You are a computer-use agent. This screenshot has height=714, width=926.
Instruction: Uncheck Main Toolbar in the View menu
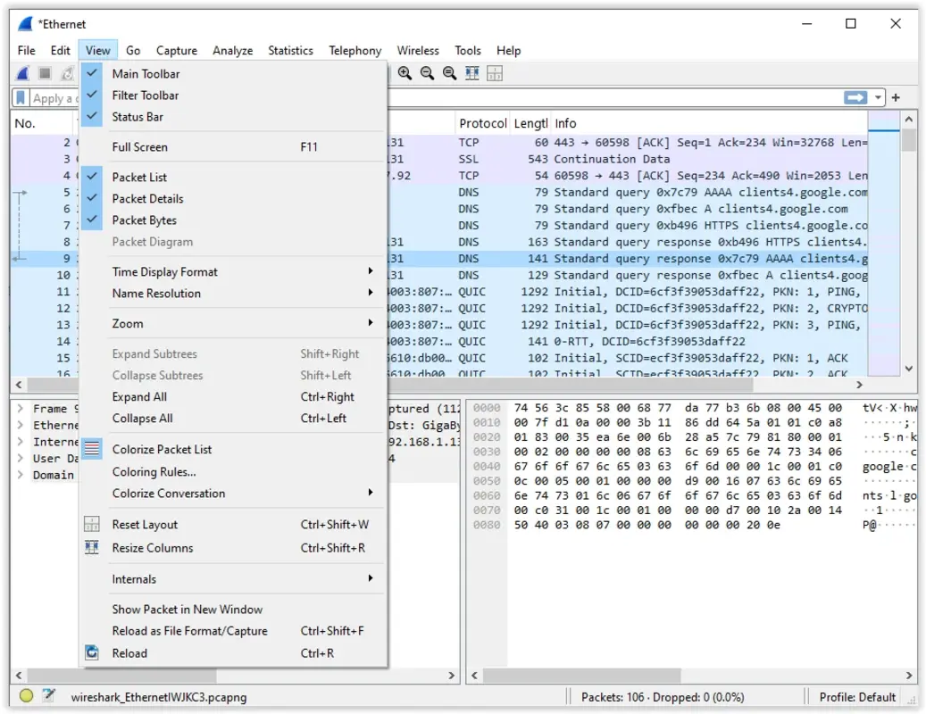pyautogui.click(x=146, y=73)
